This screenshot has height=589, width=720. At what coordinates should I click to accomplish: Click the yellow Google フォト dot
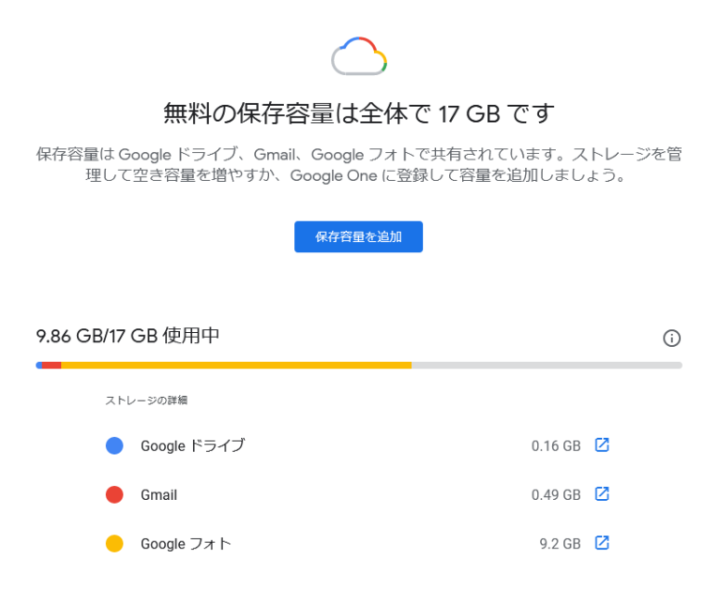coord(114,543)
